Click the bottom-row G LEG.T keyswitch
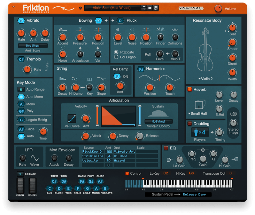The height and width of the screenshot is (215, 255). 87,188
